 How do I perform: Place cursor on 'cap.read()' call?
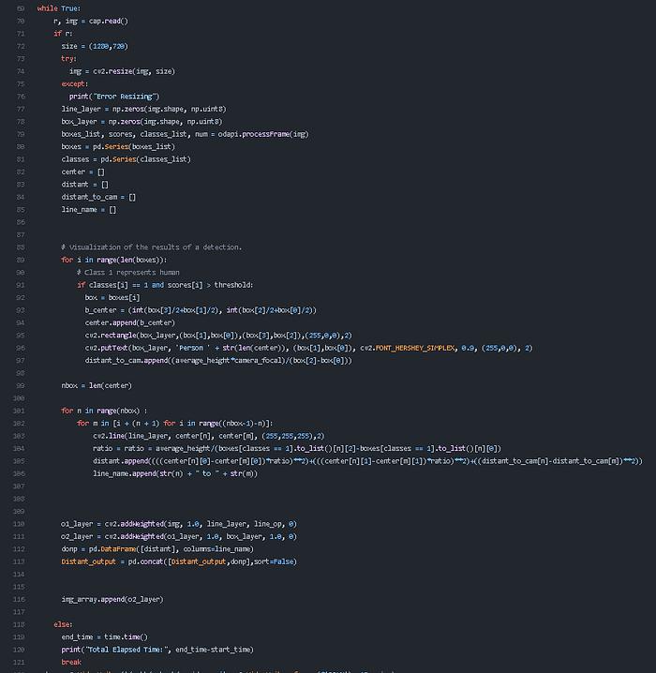click(x=108, y=21)
